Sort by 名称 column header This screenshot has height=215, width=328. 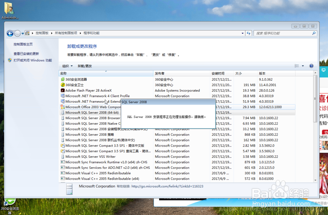click(106, 73)
